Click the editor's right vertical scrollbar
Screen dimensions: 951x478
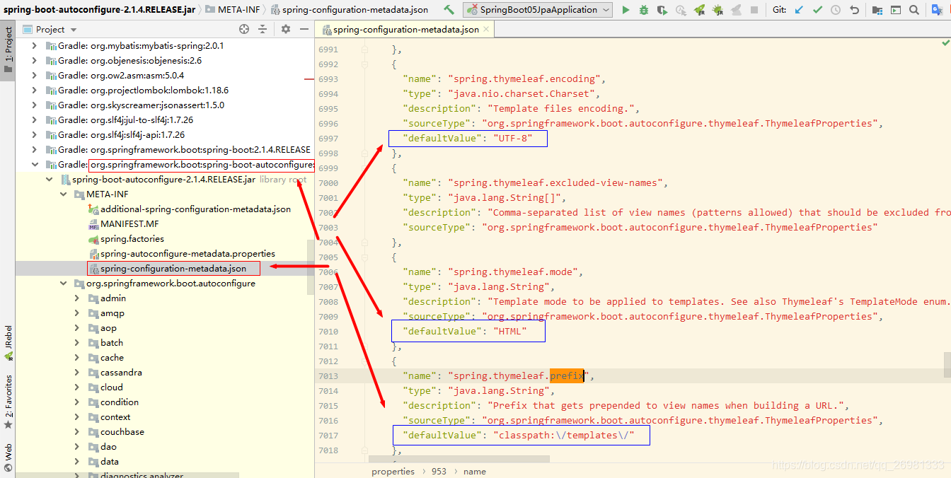click(x=947, y=364)
